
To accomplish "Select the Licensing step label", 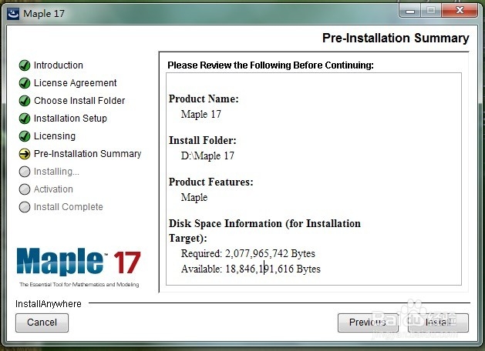I will (x=55, y=136).
